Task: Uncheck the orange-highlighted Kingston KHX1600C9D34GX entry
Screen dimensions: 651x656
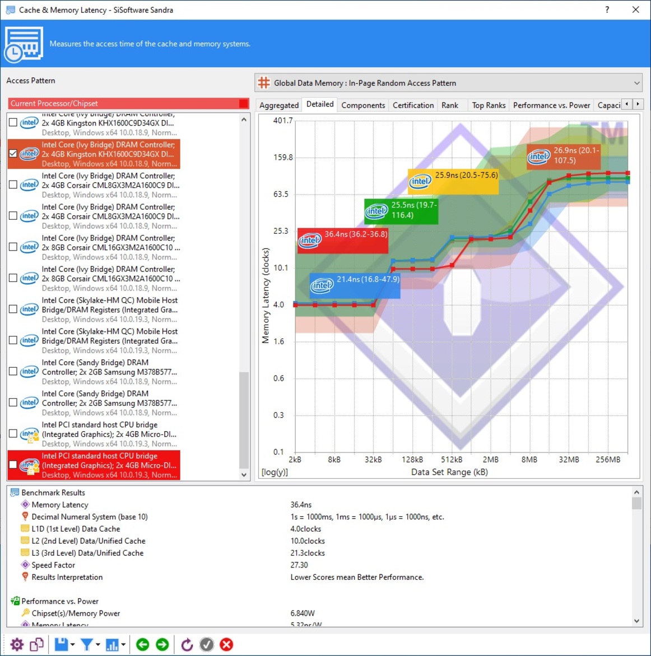Action: (13, 154)
